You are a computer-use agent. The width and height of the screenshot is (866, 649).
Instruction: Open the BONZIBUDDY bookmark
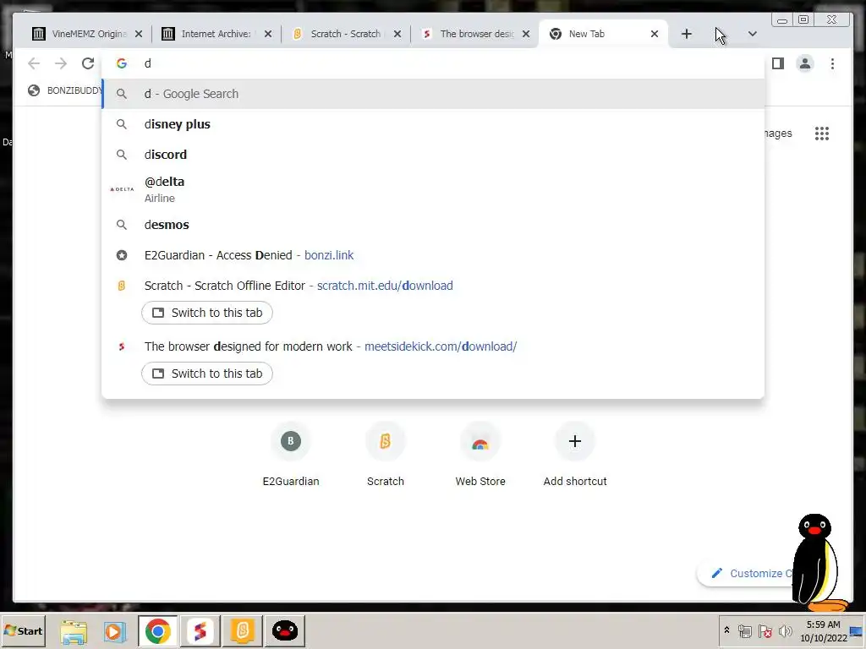65,90
